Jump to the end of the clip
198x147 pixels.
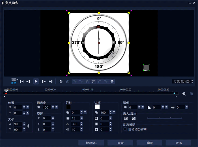[51, 81]
